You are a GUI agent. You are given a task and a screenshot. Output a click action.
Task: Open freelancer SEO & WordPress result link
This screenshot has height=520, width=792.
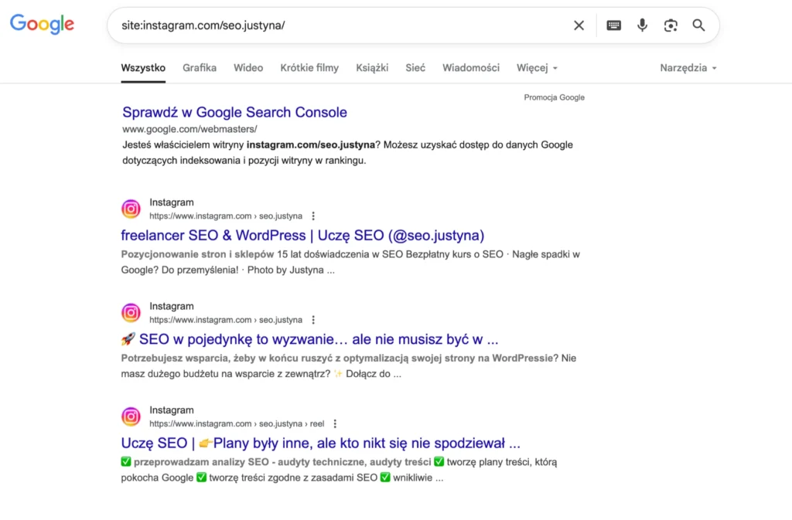(x=302, y=235)
